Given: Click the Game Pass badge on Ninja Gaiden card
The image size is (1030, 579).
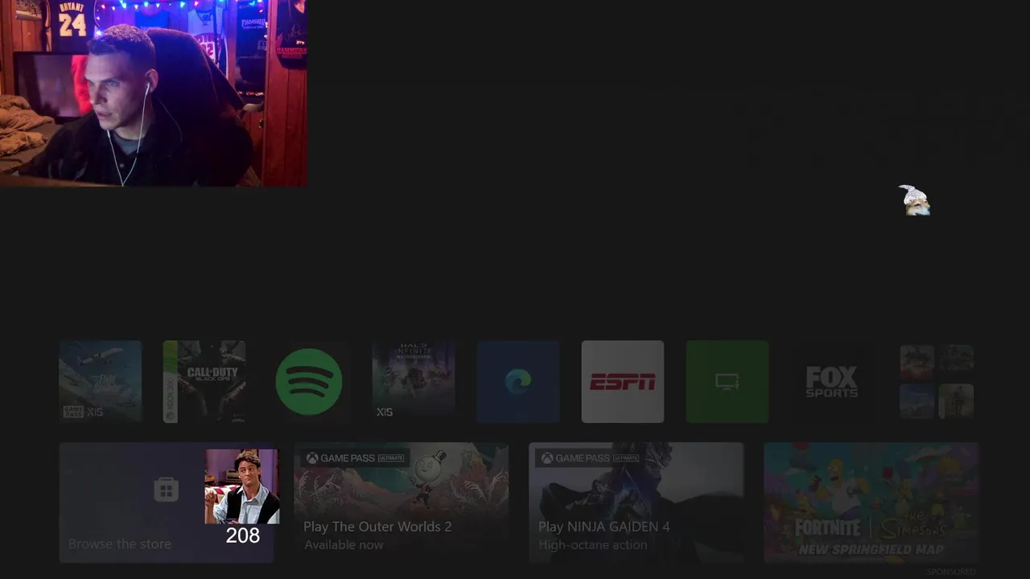Looking at the screenshot, I should tap(591, 458).
